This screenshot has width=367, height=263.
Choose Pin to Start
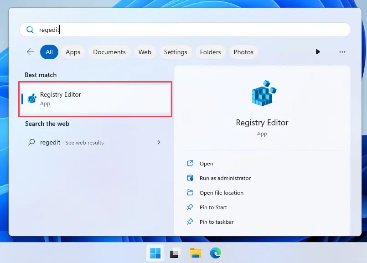click(x=213, y=207)
